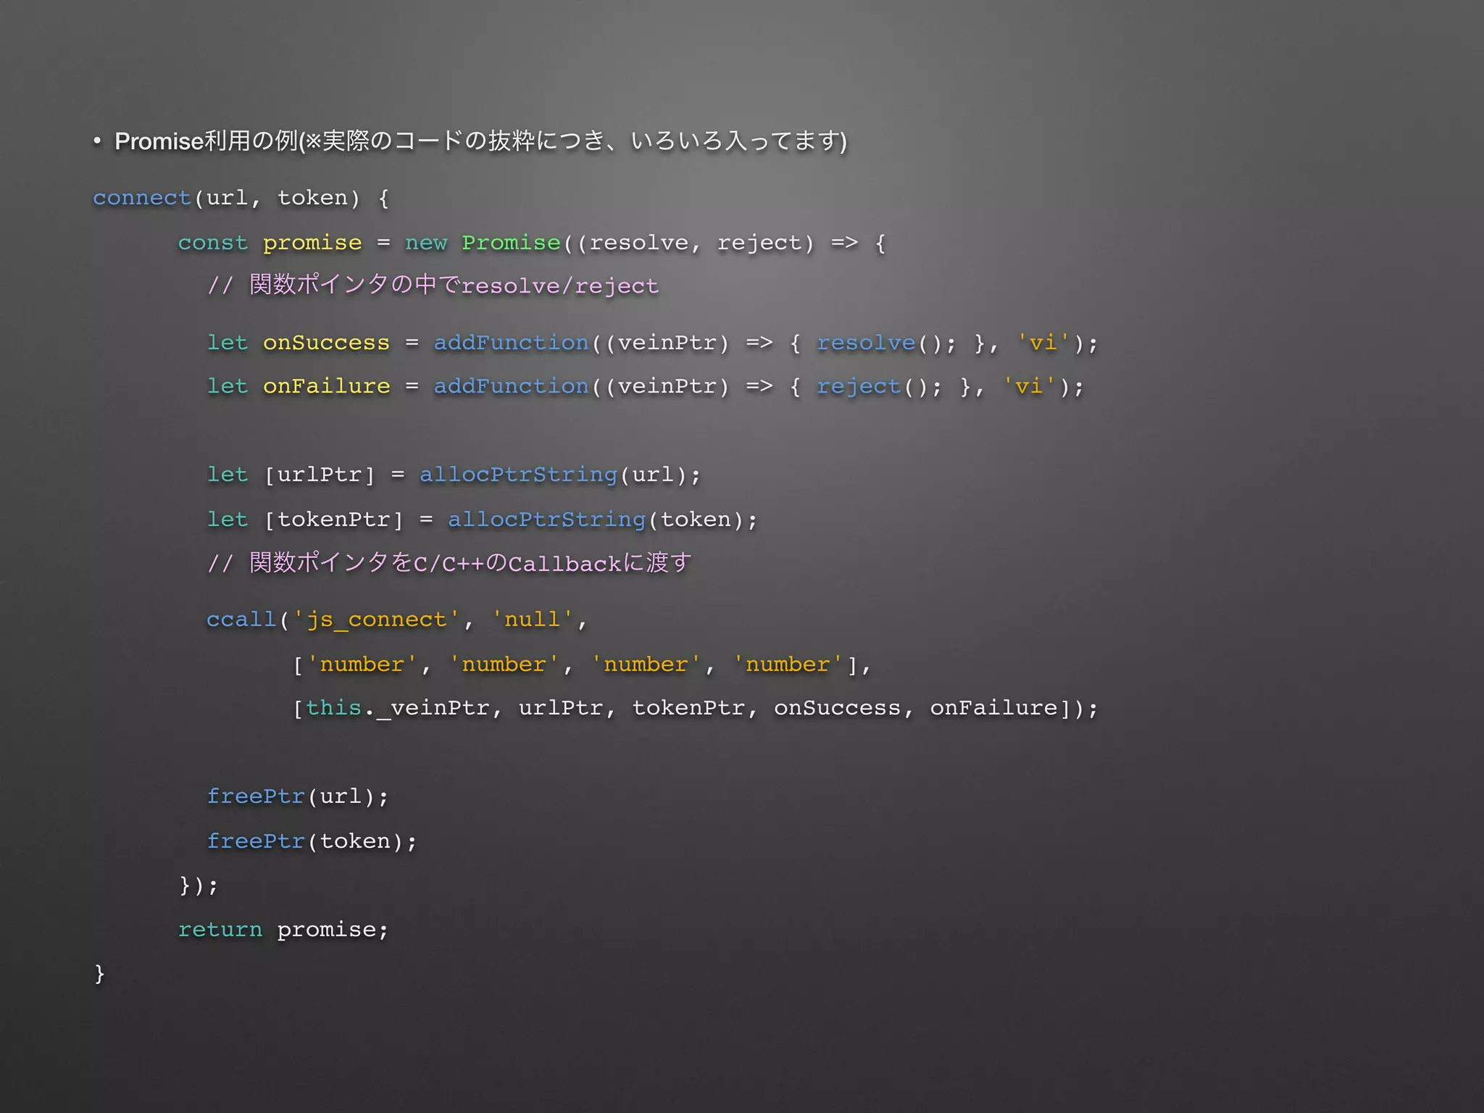1484x1113 pixels.
Task: Select the 'let onFailure = addFunction' line
Action: click(646, 386)
